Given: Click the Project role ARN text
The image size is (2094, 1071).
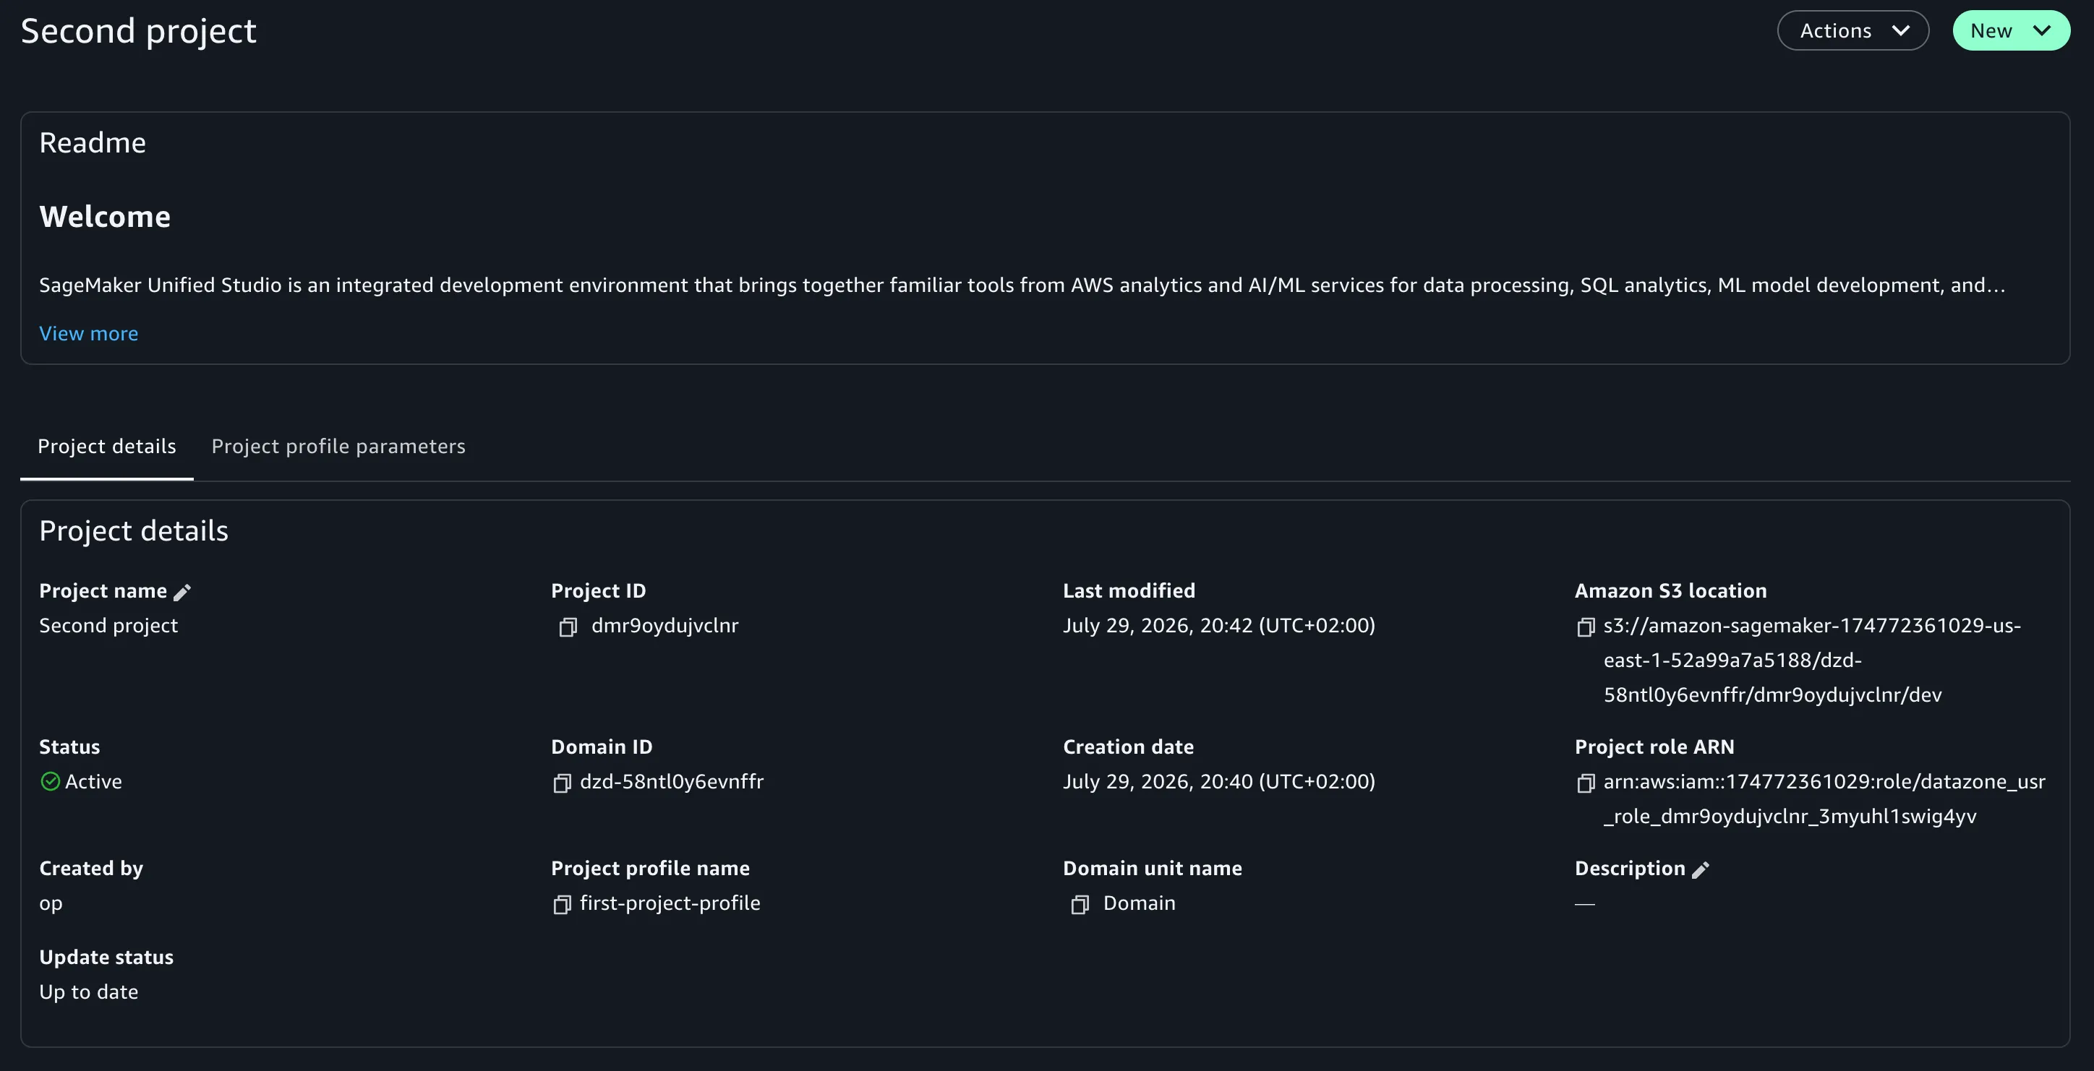Looking at the screenshot, I should pyautogui.click(x=1824, y=799).
